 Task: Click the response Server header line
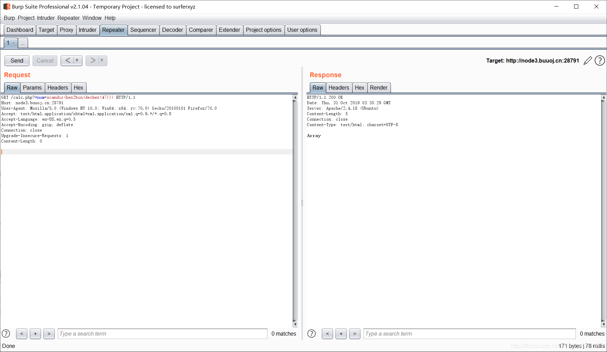click(343, 108)
